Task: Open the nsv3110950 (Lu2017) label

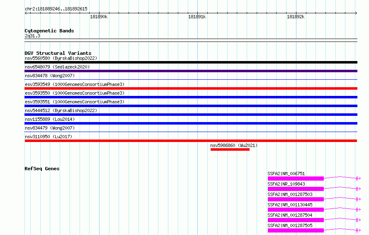Action: click(49, 137)
